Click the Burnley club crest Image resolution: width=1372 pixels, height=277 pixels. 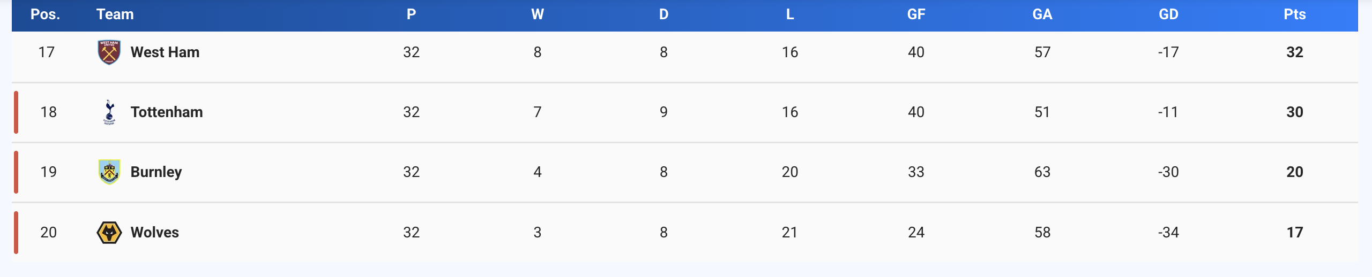[109, 172]
